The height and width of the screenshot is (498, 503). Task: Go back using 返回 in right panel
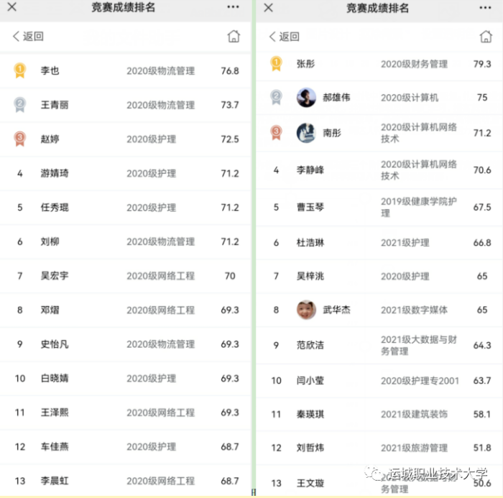point(285,37)
